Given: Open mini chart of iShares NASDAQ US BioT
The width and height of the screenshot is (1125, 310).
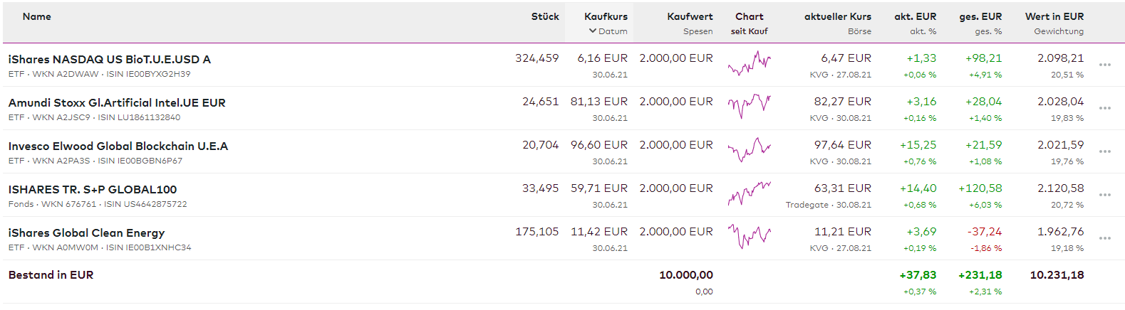Looking at the screenshot, I should click(749, 64).
